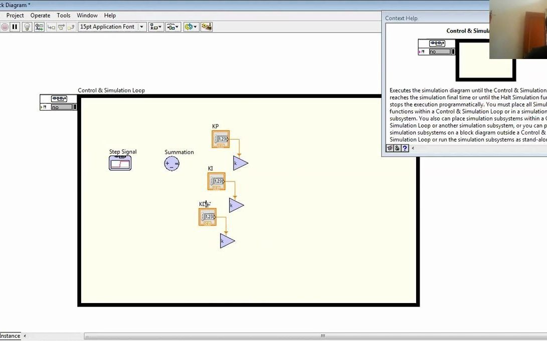Open detailed help via question mark icon
Viewport: 547px width, 341px height.
pyautogui.click(x=405, y=148)
